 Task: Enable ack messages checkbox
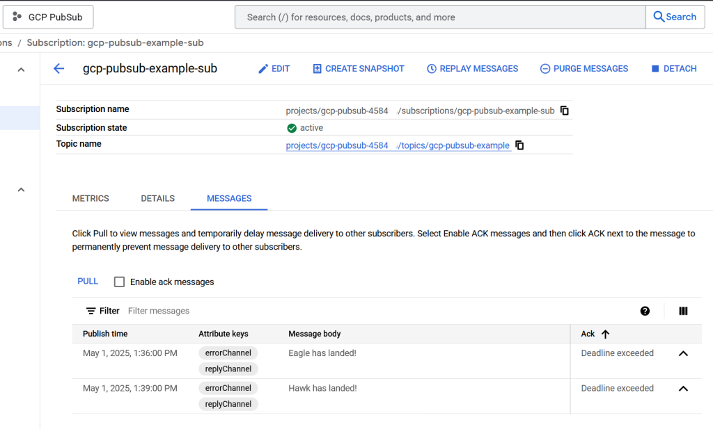(120, 282)
